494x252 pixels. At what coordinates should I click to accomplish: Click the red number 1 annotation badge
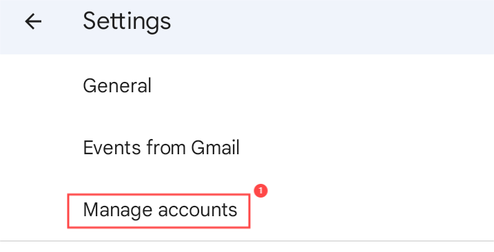click(x=260, y=191)
